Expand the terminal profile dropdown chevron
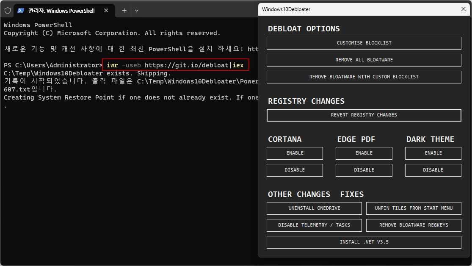 (137, 11)
